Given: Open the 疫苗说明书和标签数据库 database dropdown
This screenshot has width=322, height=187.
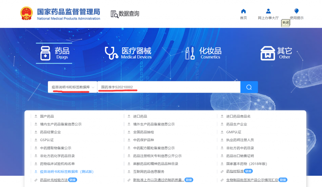Looking at the screenshot, I should click(73, 87).
